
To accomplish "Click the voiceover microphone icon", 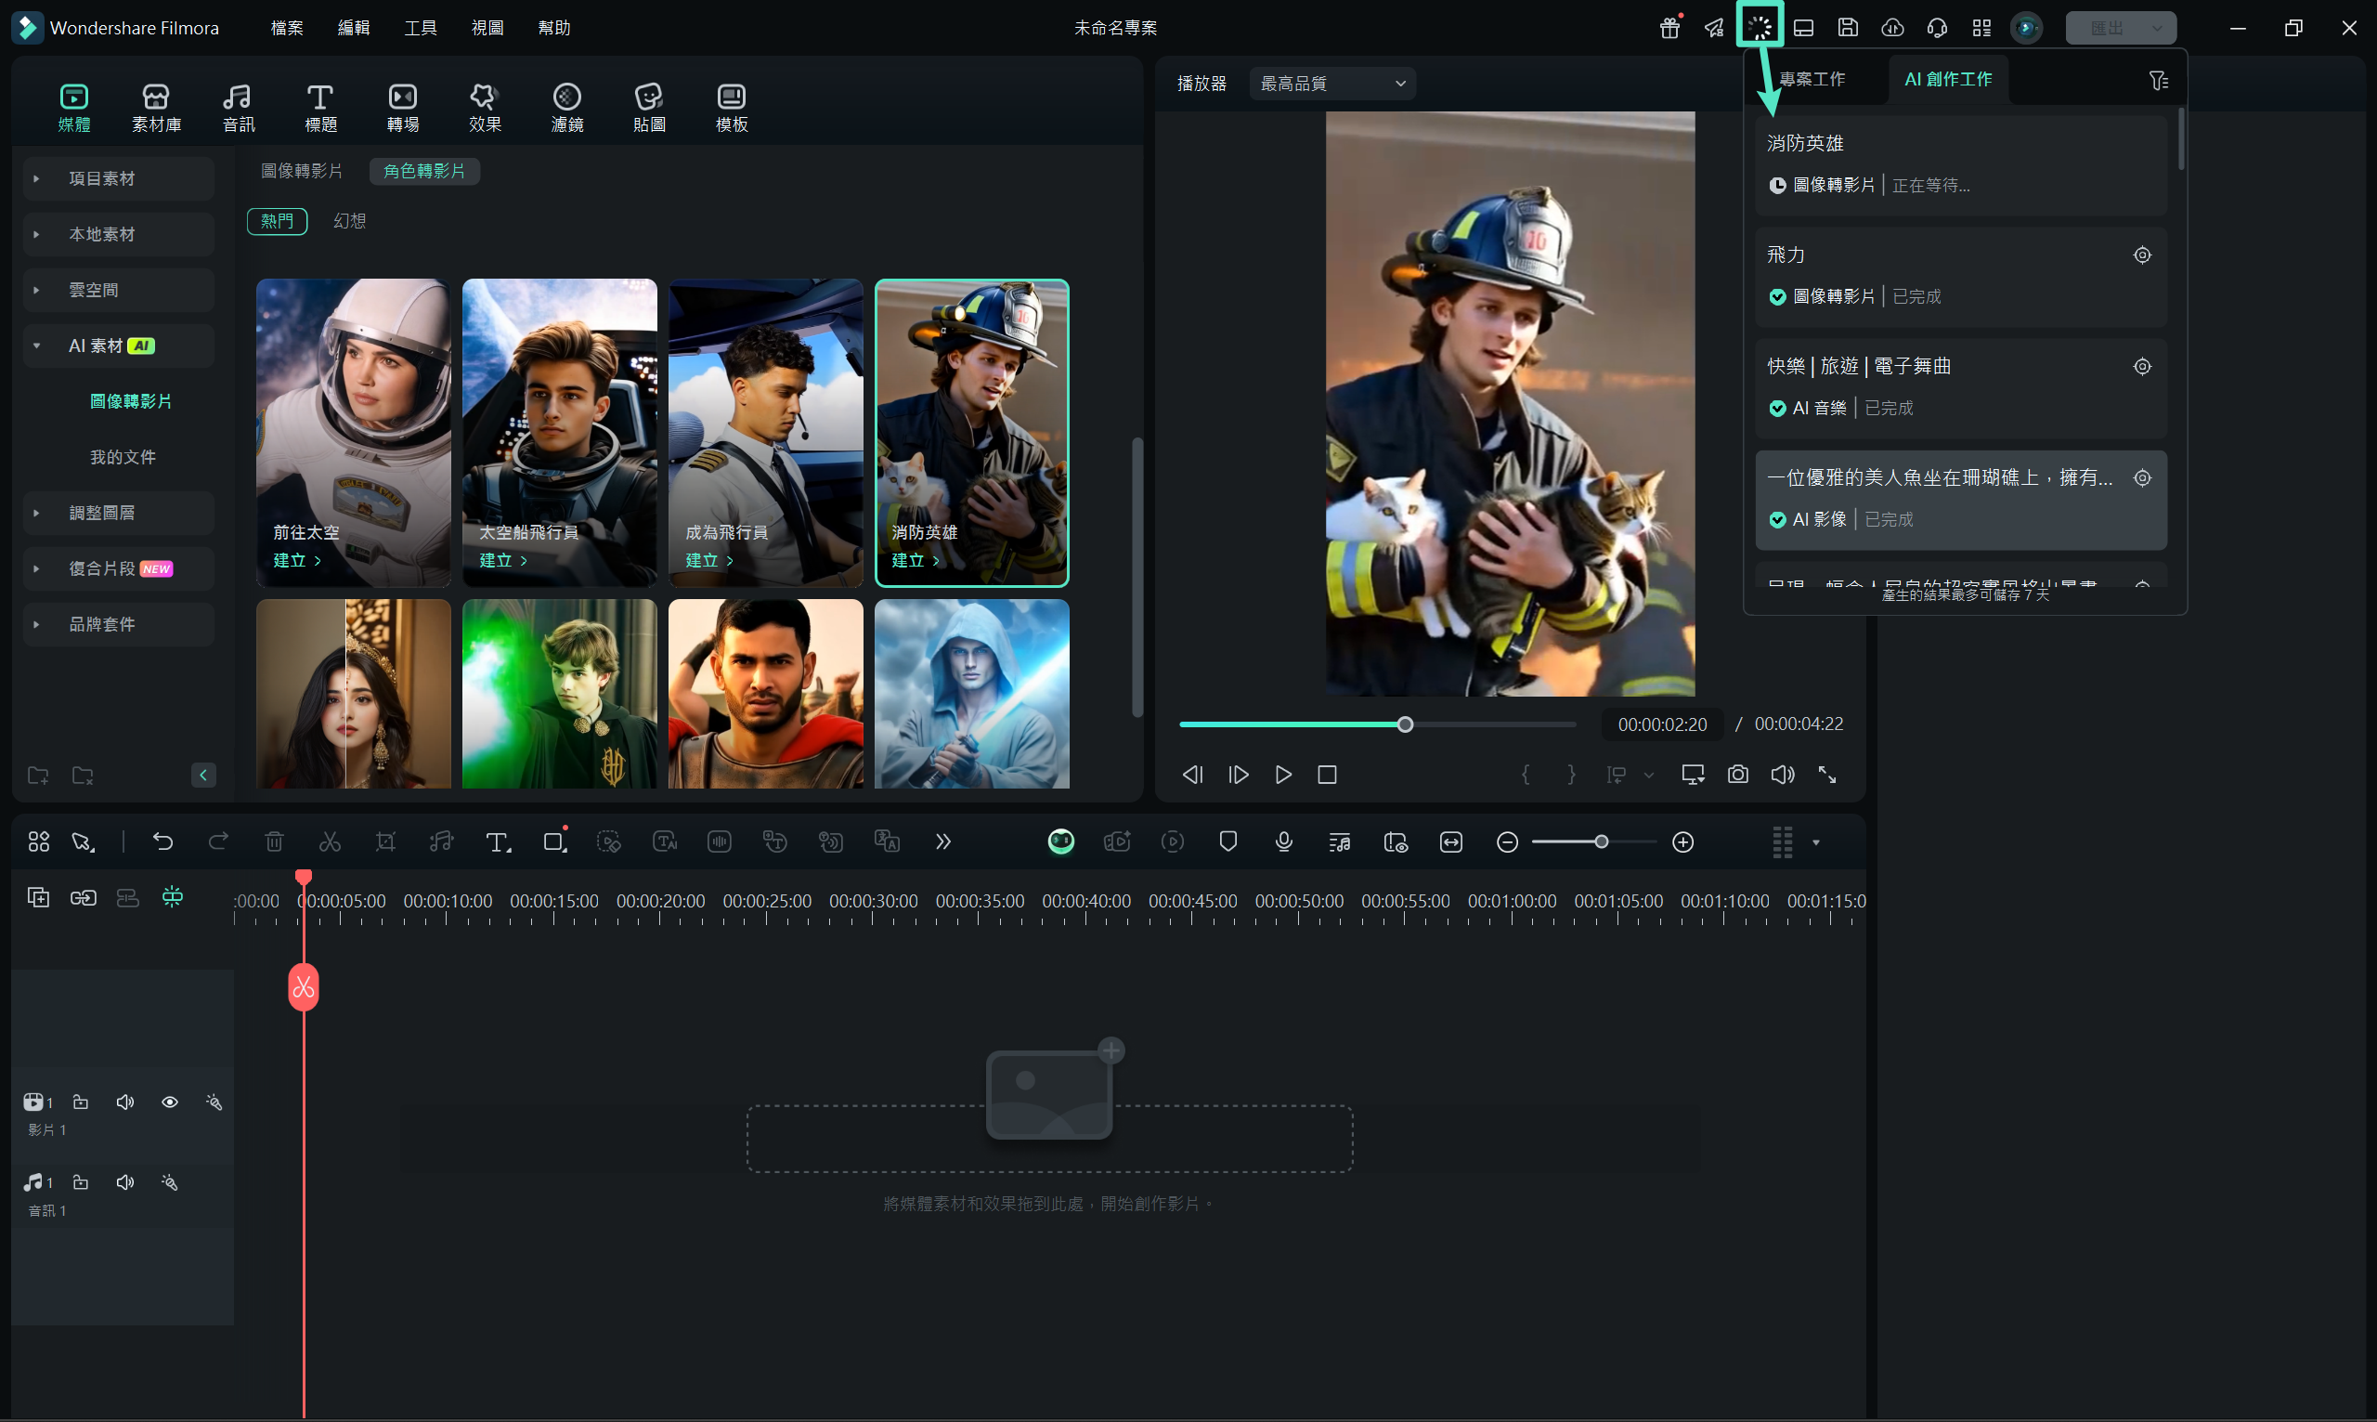I will tap(1284, 841).
